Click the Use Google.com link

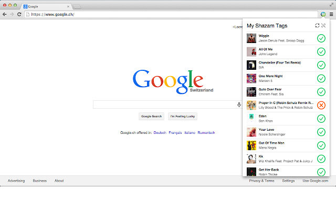316,181
